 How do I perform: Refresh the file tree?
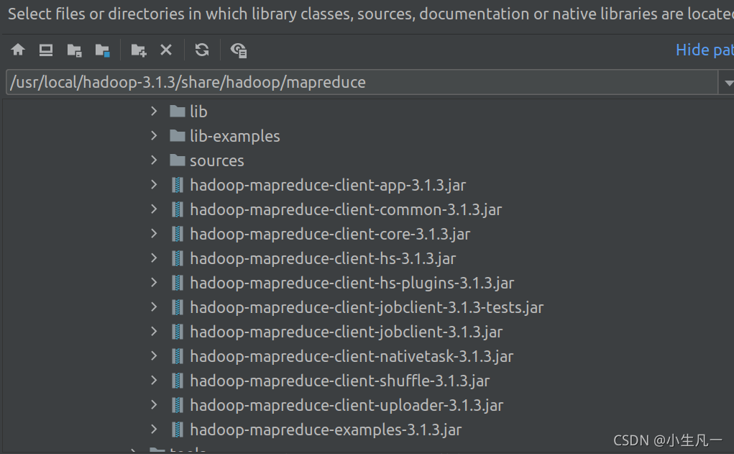pos(202,50)
